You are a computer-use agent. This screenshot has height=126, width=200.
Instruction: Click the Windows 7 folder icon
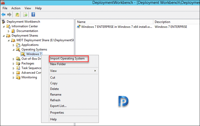click(23, 54)
